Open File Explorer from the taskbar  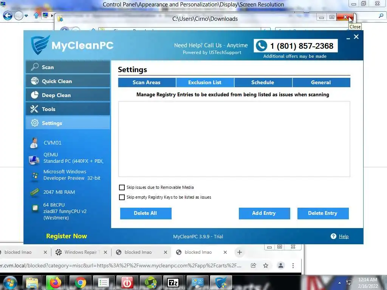(x=33, y=283)
